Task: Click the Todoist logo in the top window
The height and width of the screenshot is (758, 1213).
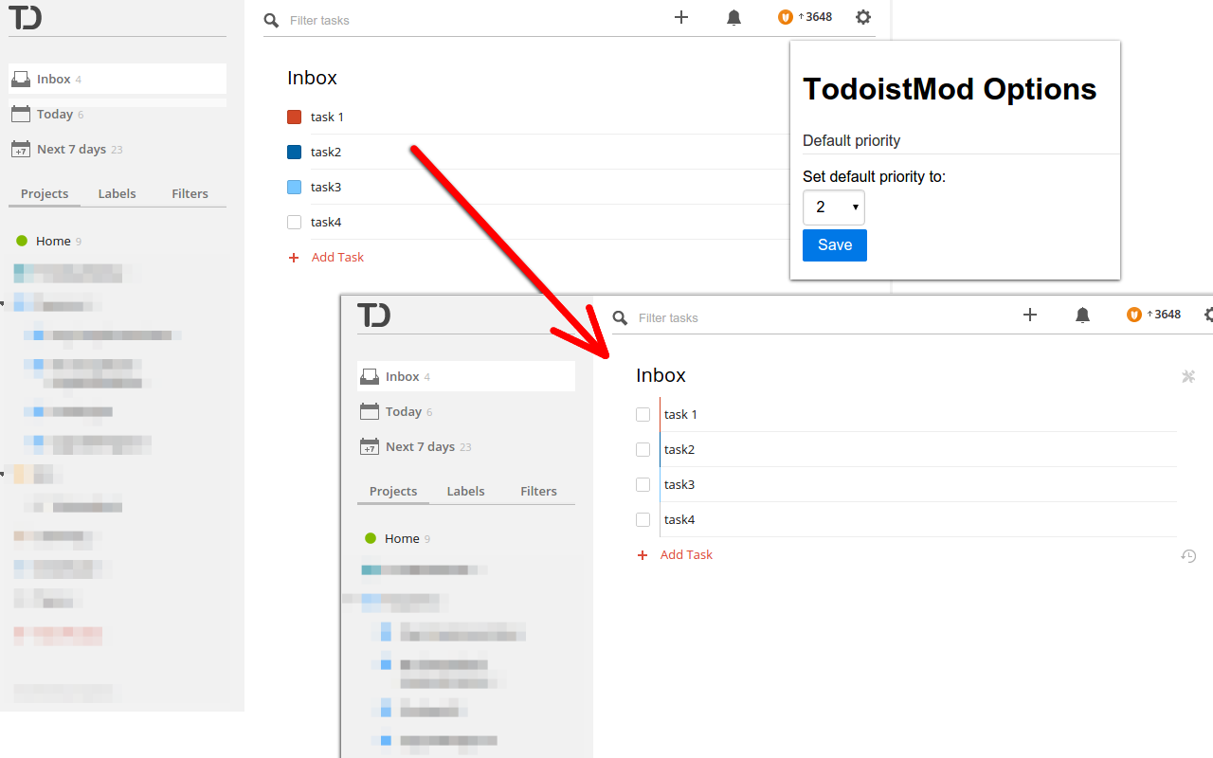Action: coord(25,17)
